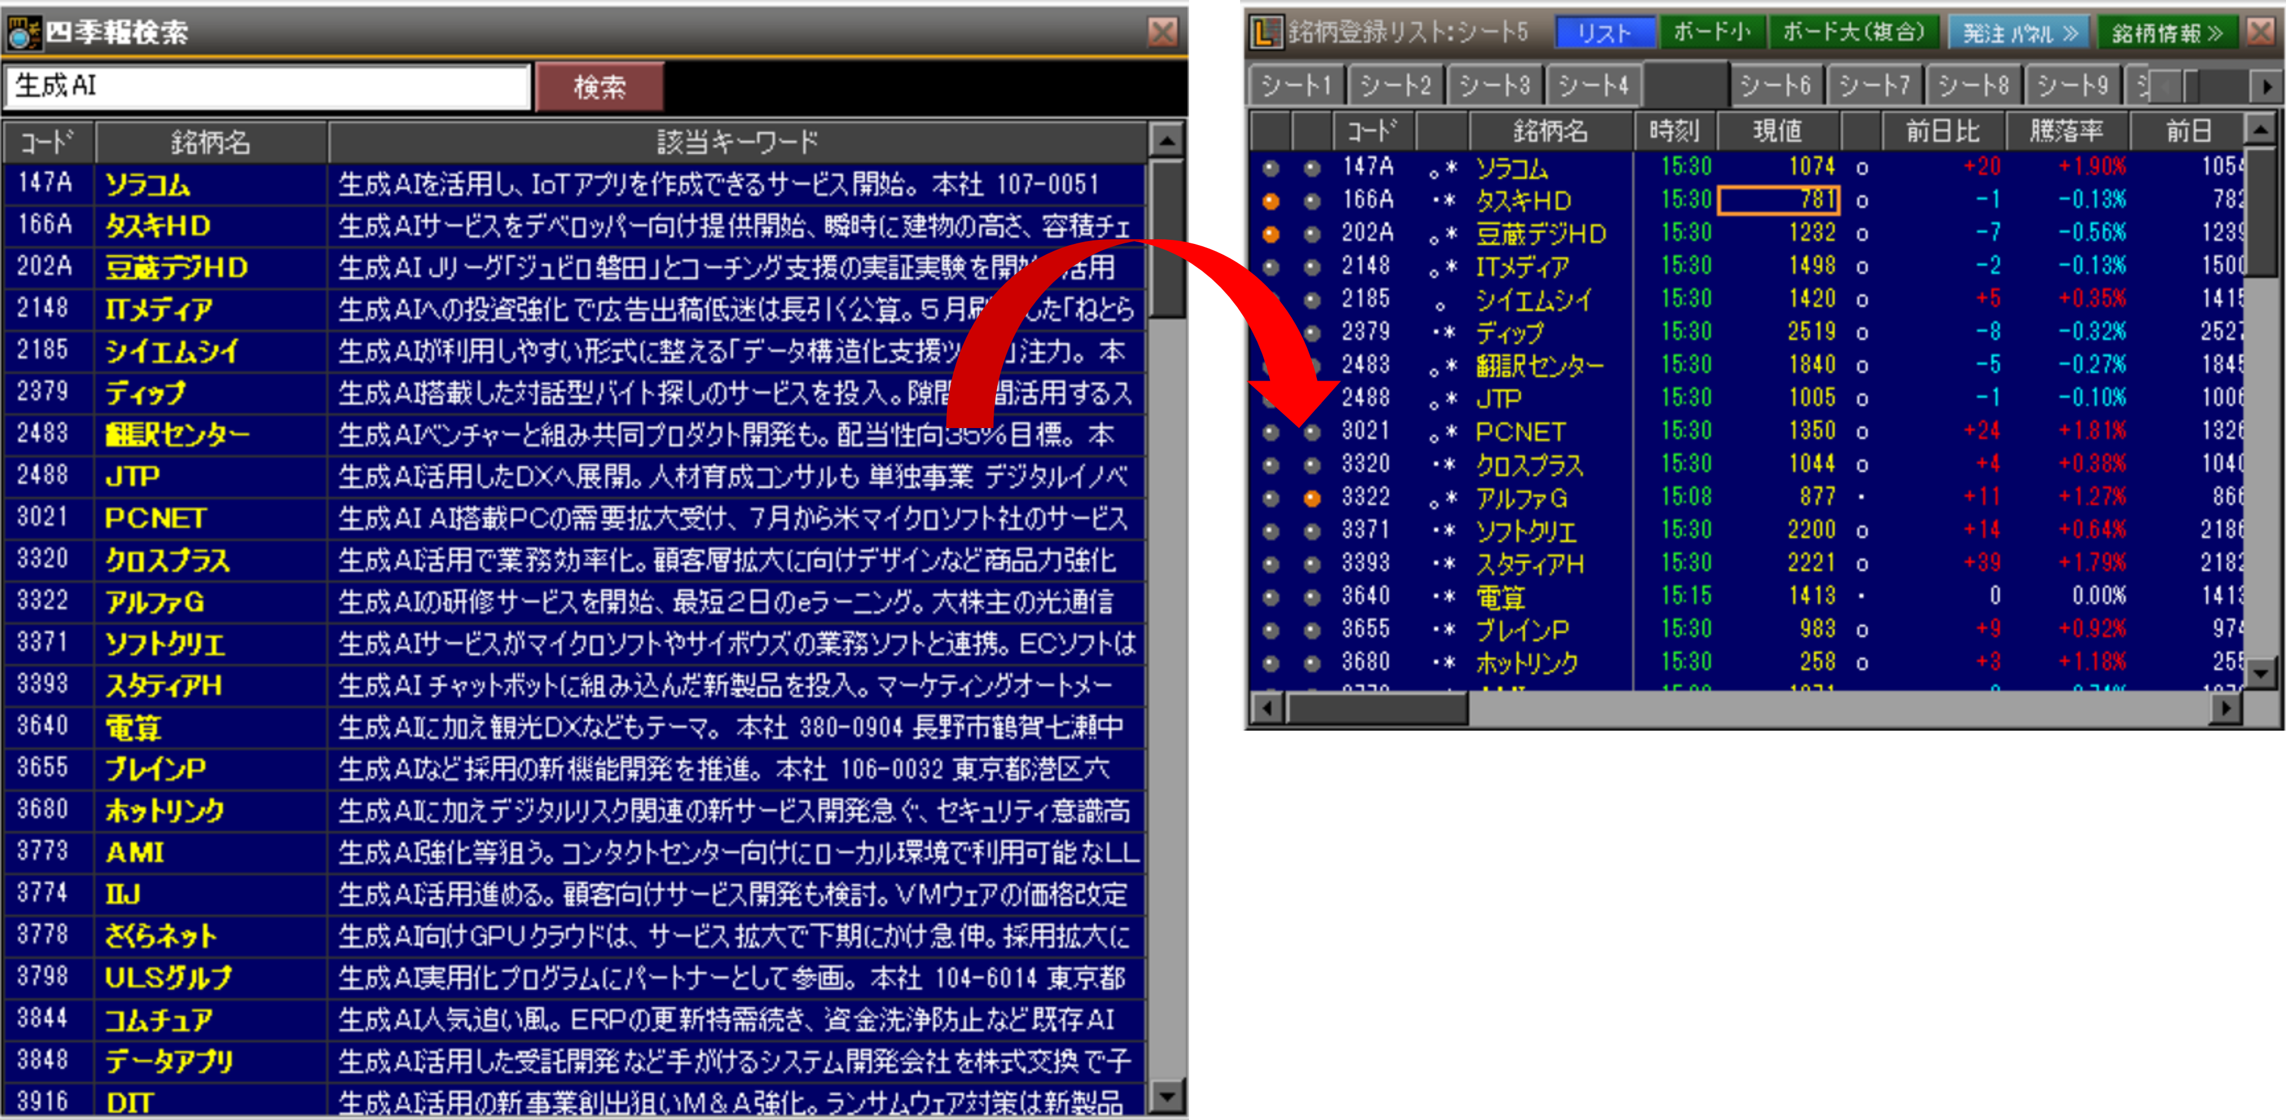Select the コムチュア row in search results

[573, 1019]
